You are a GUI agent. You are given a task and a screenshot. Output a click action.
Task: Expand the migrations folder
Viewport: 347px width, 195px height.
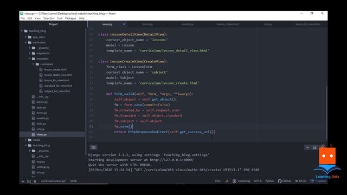coord(30,53)
